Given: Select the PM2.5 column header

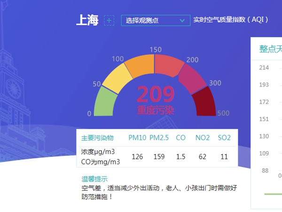Looking at the screenshot, I should point(159,138).
